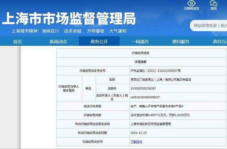
Task: Open the 微信 WeChat icon
Action: (214, 3)
